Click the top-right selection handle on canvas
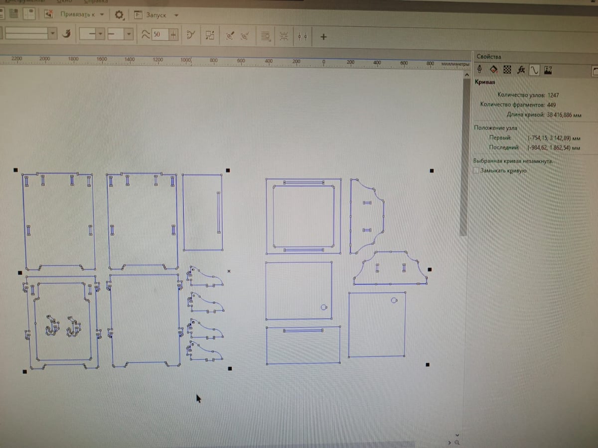The width and height of the screenshot is (598, 448). point(432,171)
